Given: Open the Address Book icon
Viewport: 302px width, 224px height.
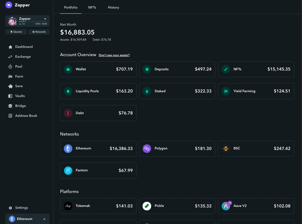Looking at the screenshot, I should pos(10,116).
